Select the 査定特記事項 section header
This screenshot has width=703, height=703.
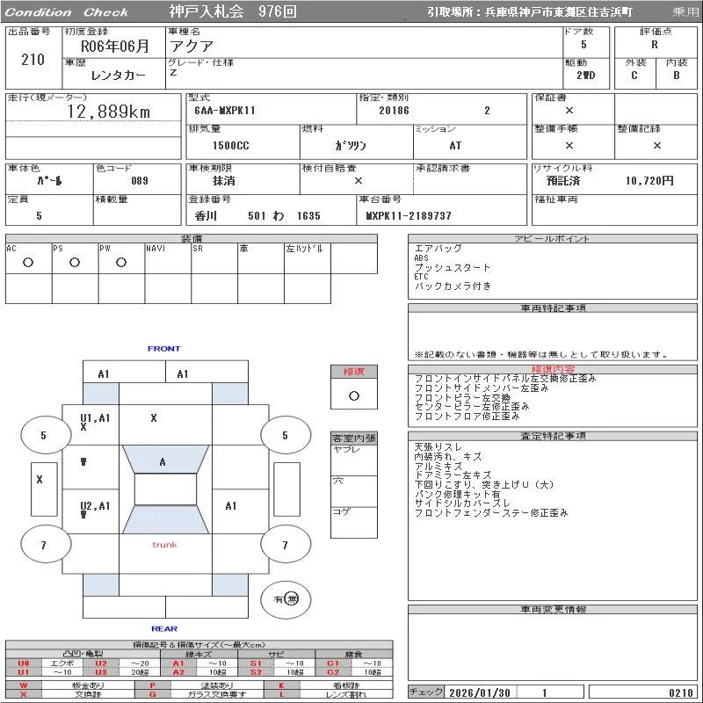[553, 436]
